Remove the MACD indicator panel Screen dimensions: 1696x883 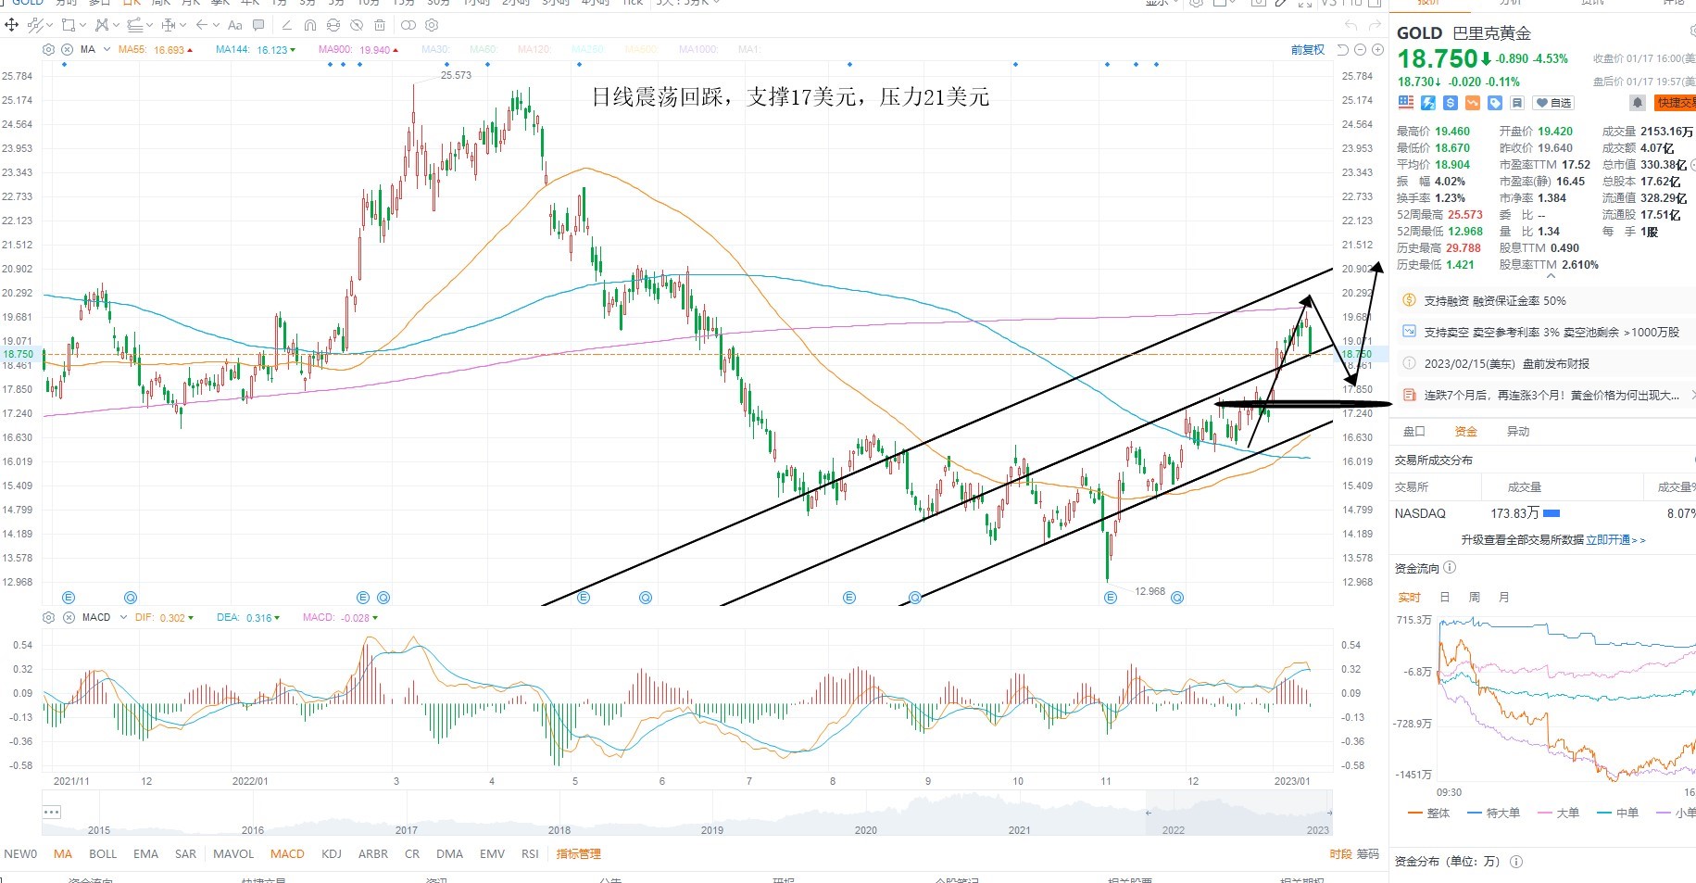[x=68, y=617]
